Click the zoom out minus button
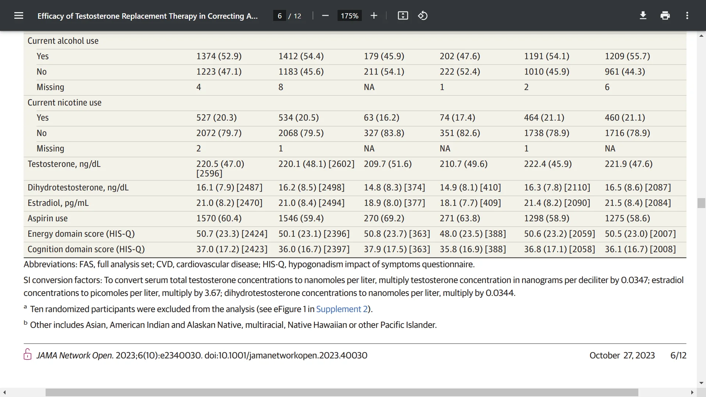The height and width of the screenshot is (397, 706). [325, 15]
